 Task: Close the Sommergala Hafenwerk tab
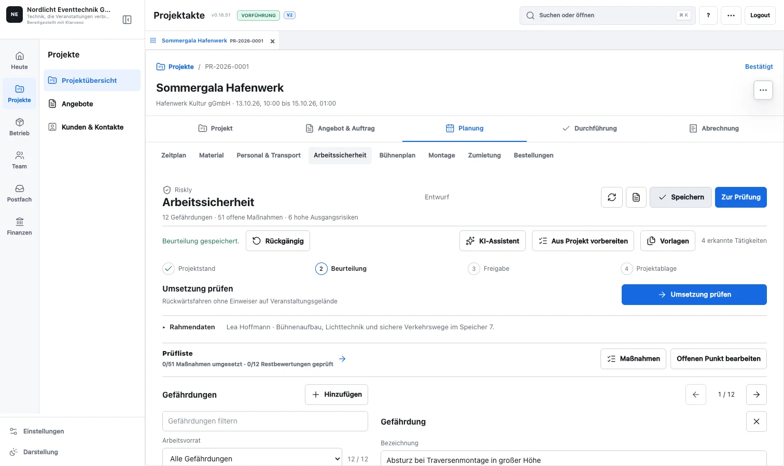point(272,41)
